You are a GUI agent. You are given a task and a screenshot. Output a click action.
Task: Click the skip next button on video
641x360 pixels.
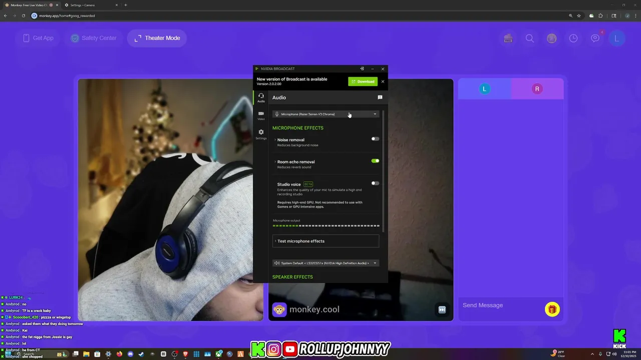[442, 309]
